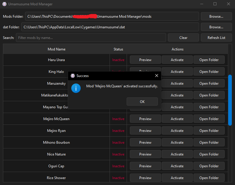Click the Status column header
The image size is (235, 185).
[118, 49]
